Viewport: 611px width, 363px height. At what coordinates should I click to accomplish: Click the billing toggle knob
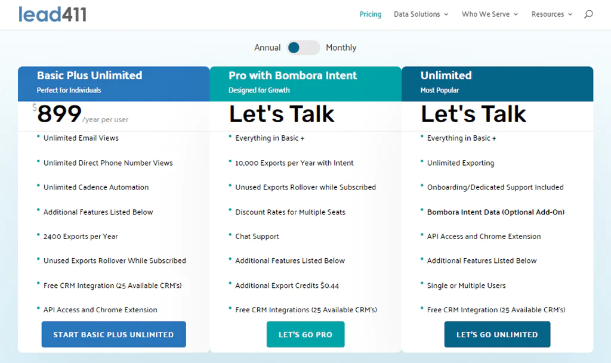(295, 47)
